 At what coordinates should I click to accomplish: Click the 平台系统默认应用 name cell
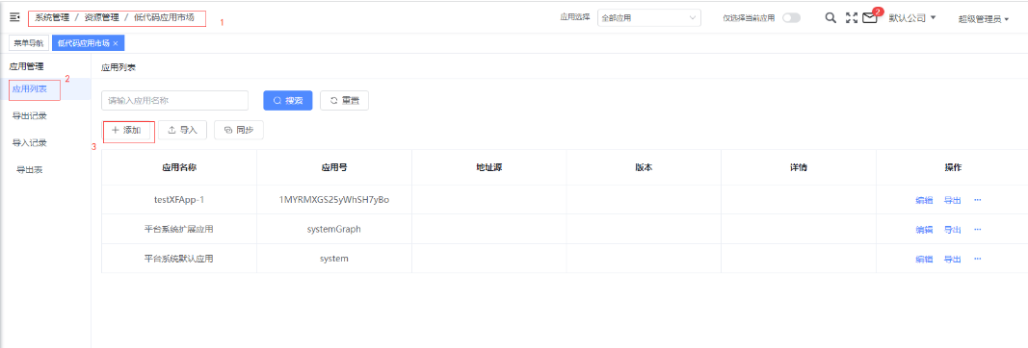(x=179, y=259)
